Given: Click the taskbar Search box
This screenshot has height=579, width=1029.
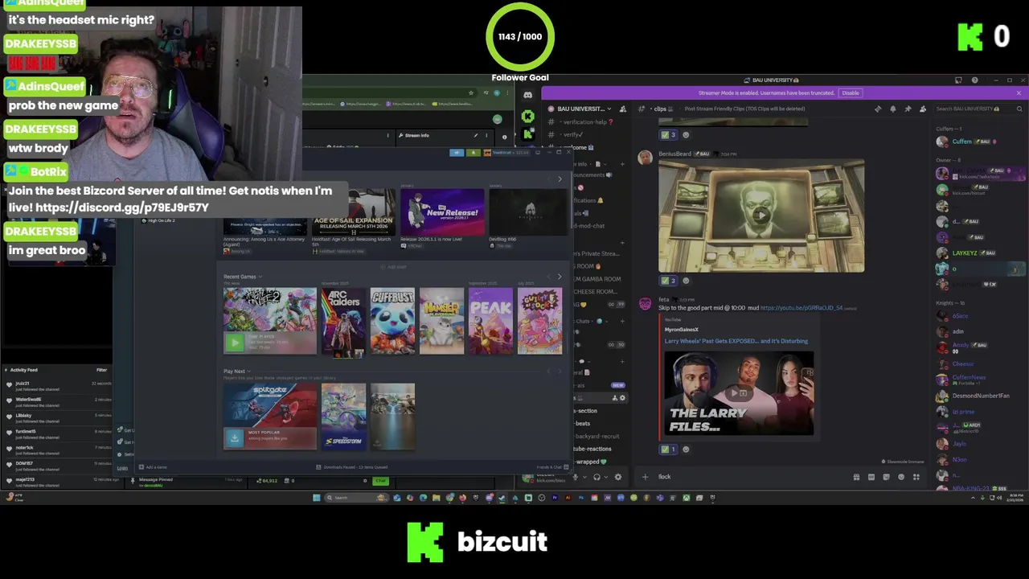Looking at the screenshot, I should pyautogui.click(x=356, y=498).
